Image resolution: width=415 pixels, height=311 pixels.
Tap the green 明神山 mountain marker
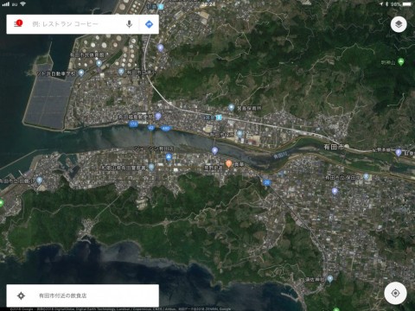click(400, 61)
